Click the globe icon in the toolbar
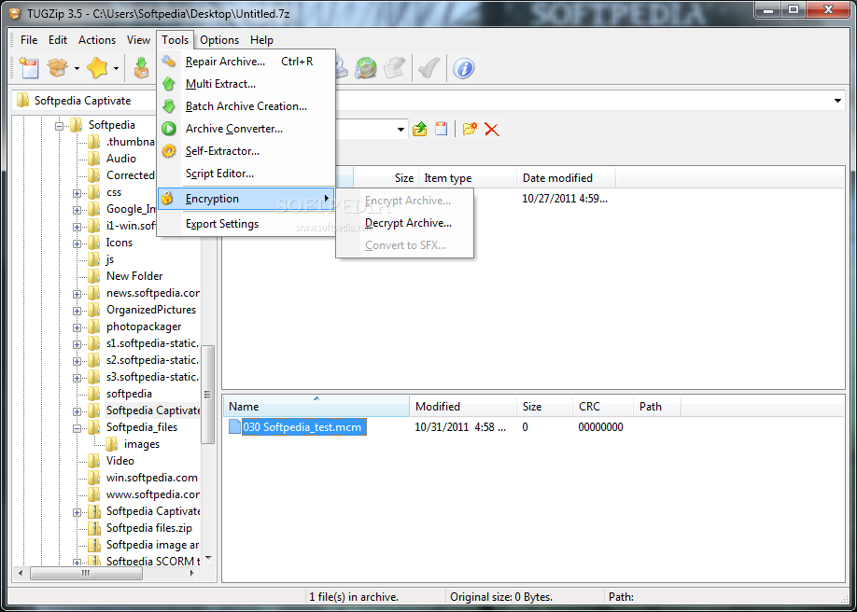The height and width of the screenshot is (612, 857). (x=366, y=68)
